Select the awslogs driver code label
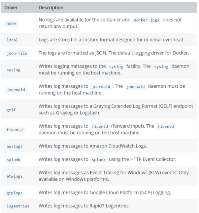The width and height of the screenshot is (199, 213). [15, 146]
